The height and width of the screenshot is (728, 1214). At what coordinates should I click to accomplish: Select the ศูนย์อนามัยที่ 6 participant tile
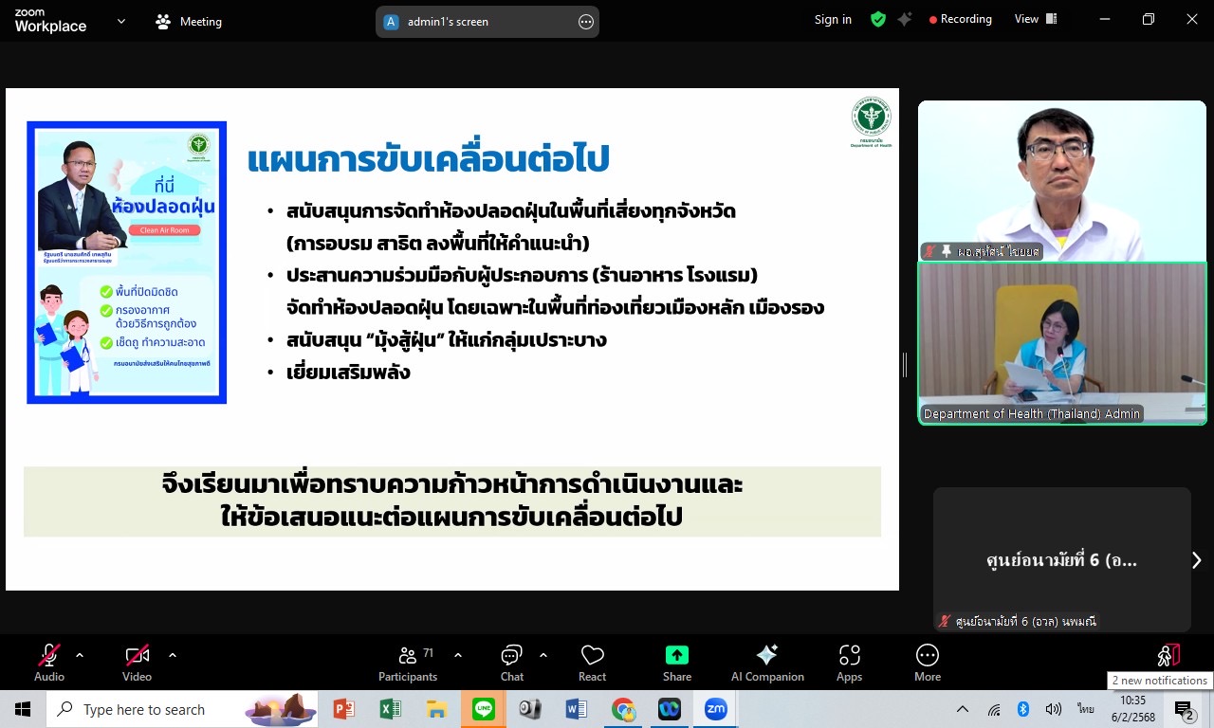click(x=1061, y=559)
